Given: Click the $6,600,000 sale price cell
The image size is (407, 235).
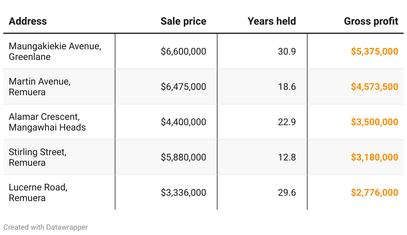Looking at the screenshot, I should 183,51.
